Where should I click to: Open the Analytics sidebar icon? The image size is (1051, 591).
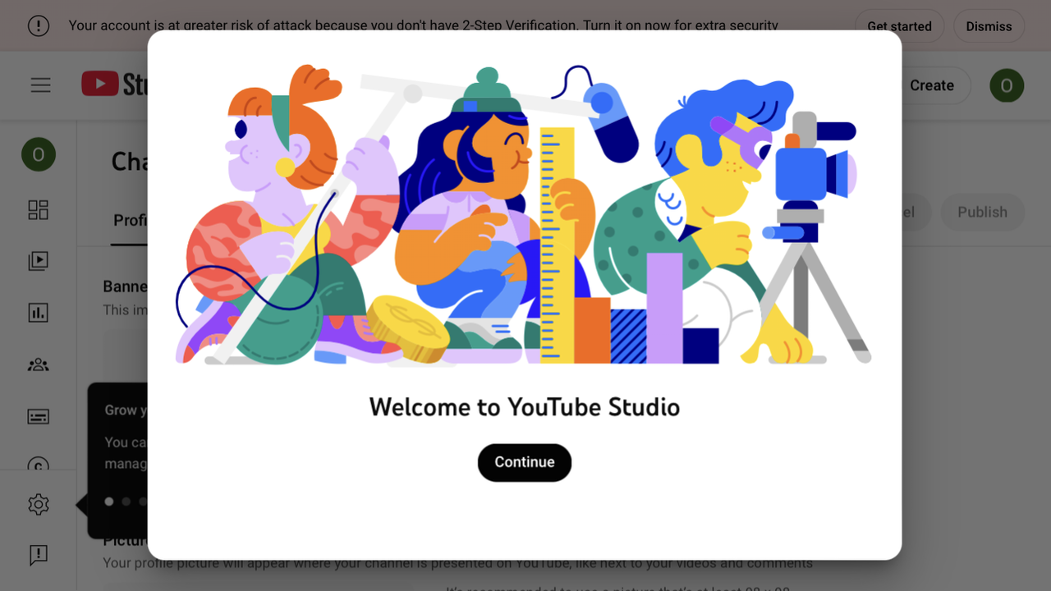39,313
